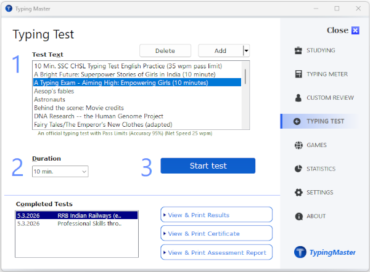The width and height of the screenshot is (370, 272).
Task: Click the Add button
Action: click(220, 50)
